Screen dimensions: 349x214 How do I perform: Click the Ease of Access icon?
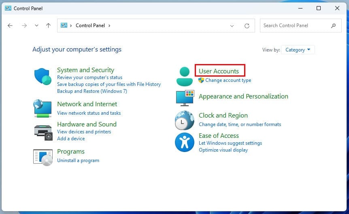point(185,142)
